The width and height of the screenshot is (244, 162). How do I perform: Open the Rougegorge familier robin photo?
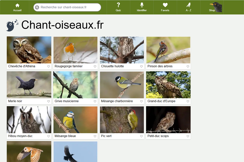(x=75, y=50)
